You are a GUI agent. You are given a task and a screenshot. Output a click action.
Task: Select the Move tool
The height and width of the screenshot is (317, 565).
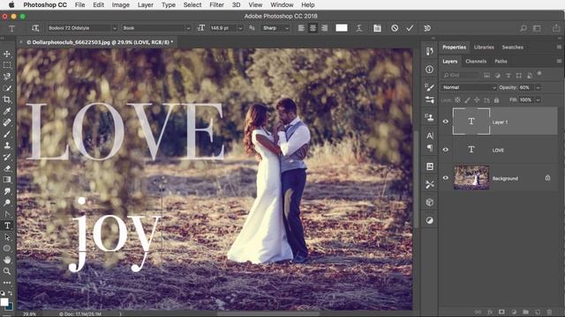7,55
